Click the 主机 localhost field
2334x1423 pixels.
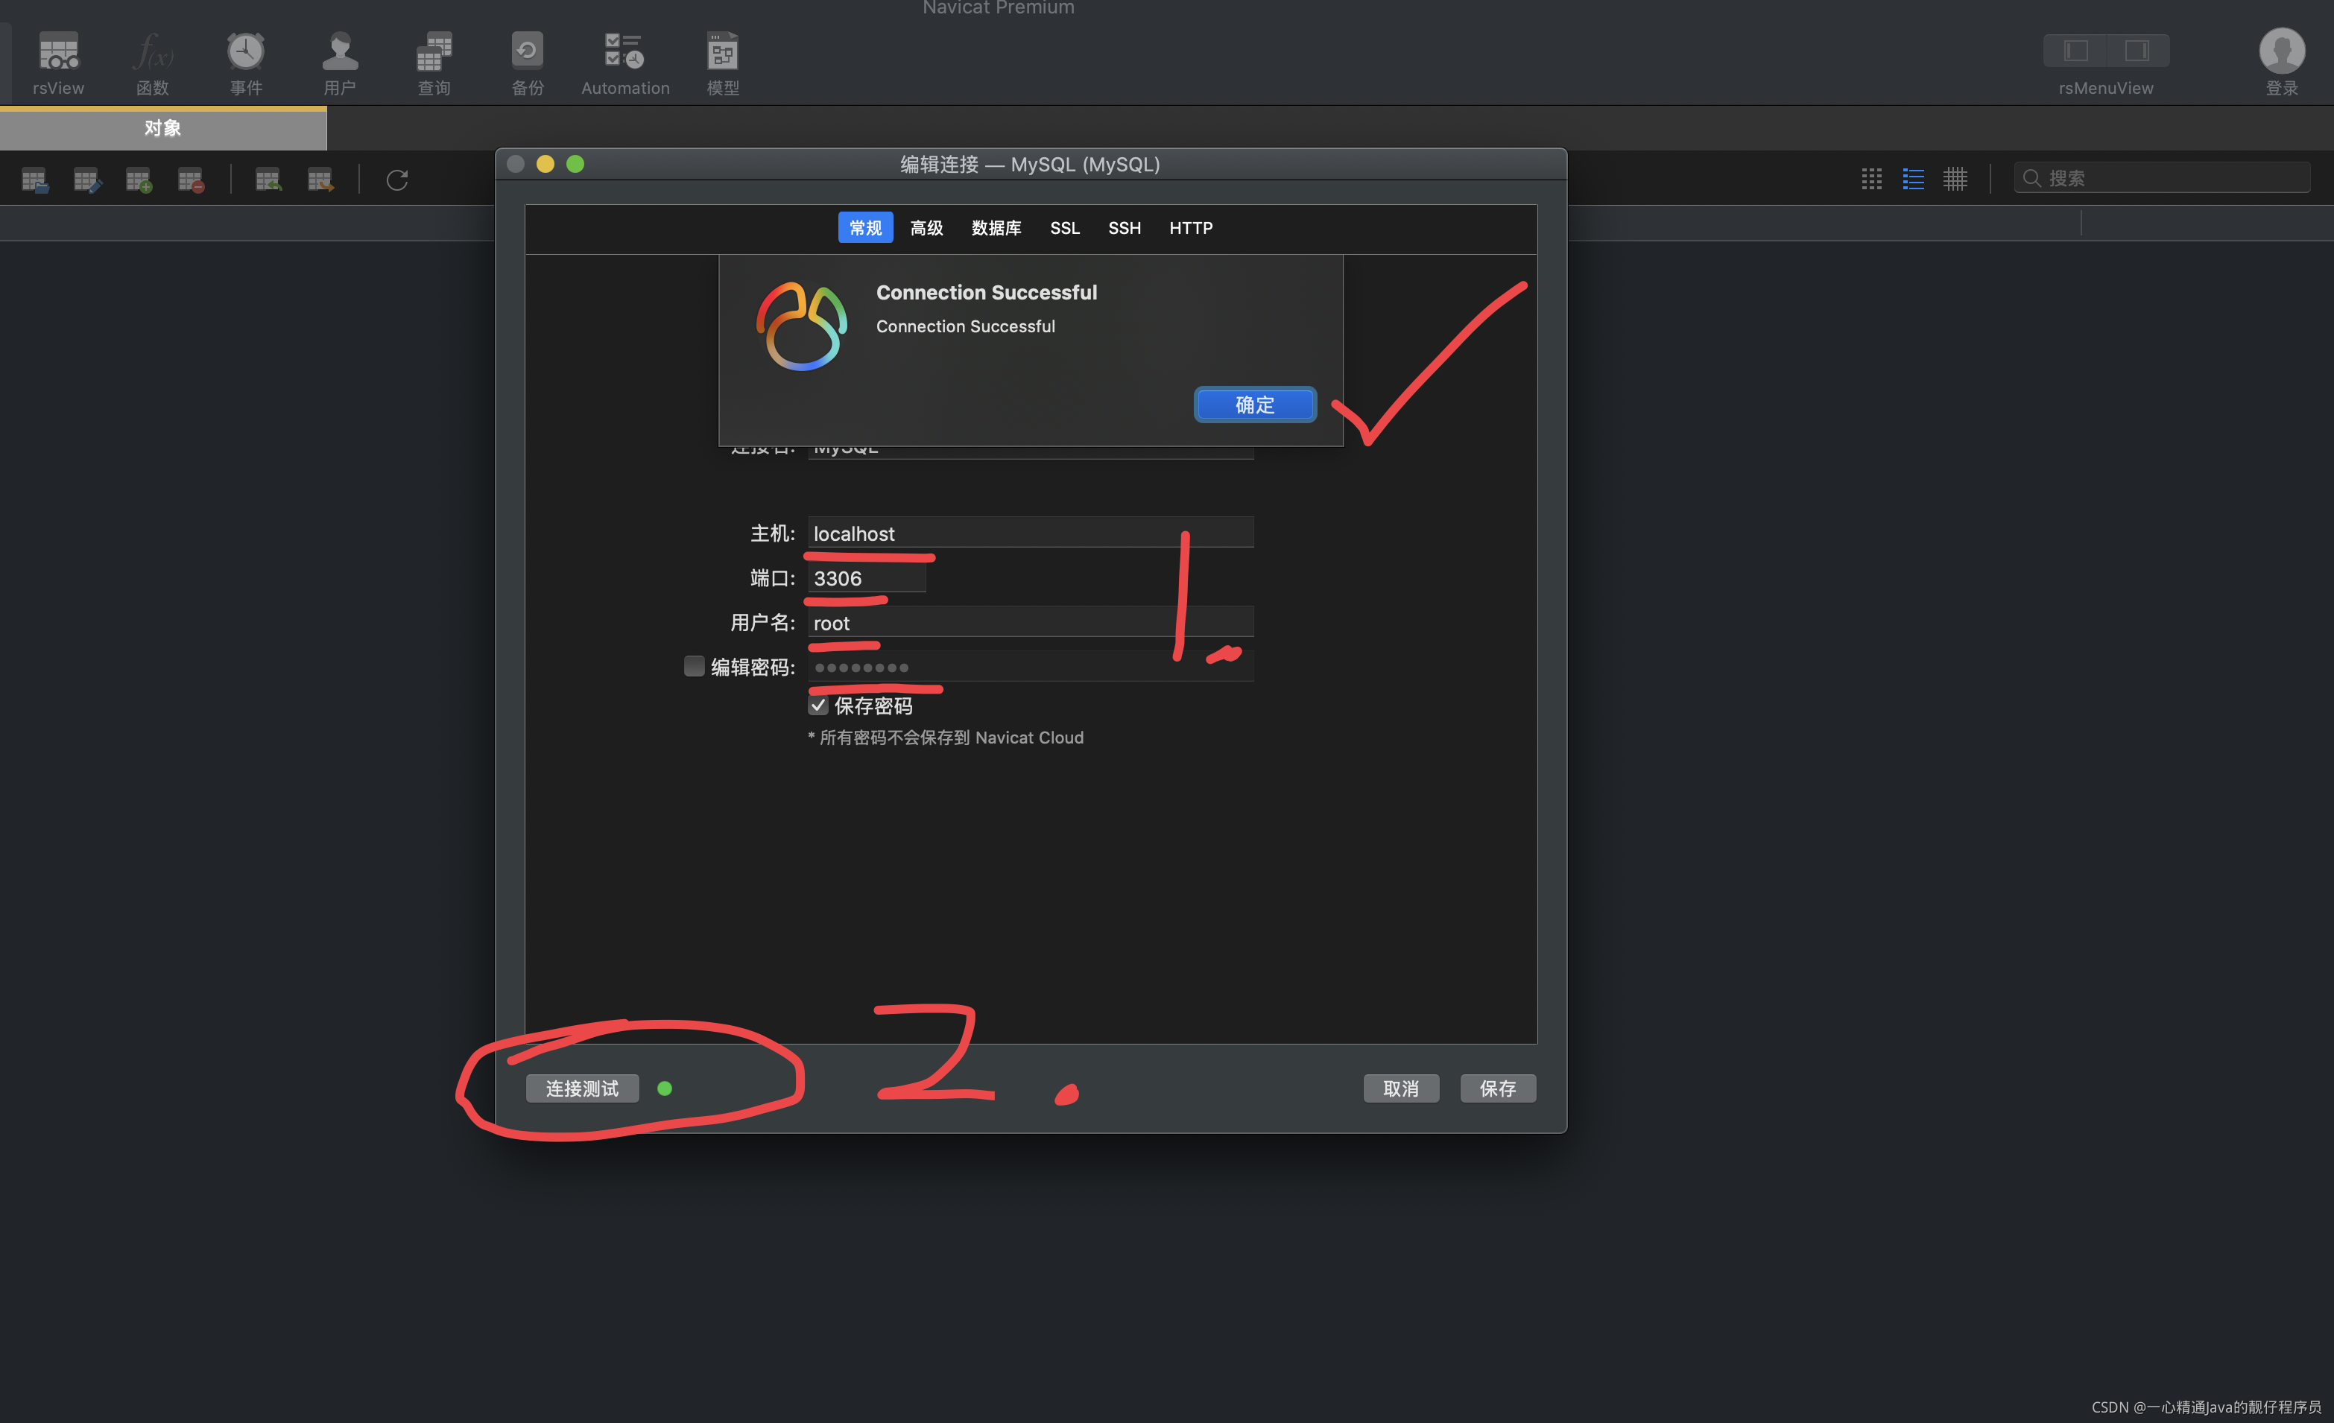(x=1031, y=533)
